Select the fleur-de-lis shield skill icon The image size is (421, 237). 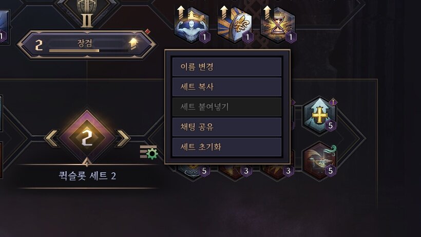(235, 25)
